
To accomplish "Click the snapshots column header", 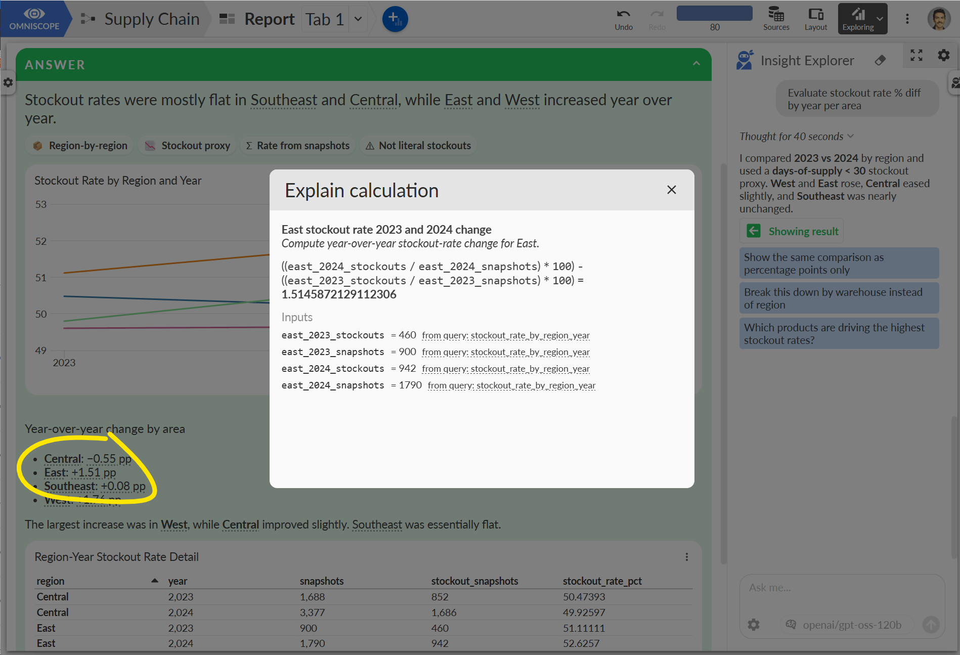I will click(x=322, y=581).
